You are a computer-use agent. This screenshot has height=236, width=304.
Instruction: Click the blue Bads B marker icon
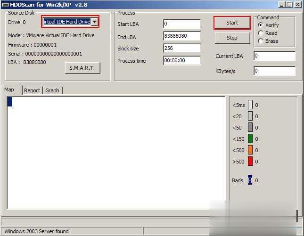250,180
